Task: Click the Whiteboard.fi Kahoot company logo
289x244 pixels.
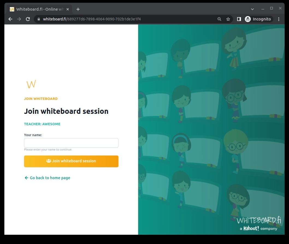Action: click(259, 224)
